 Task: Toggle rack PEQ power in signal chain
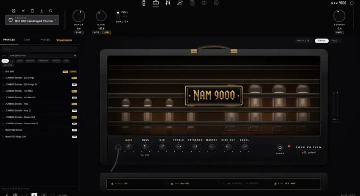tap(275, 184)
